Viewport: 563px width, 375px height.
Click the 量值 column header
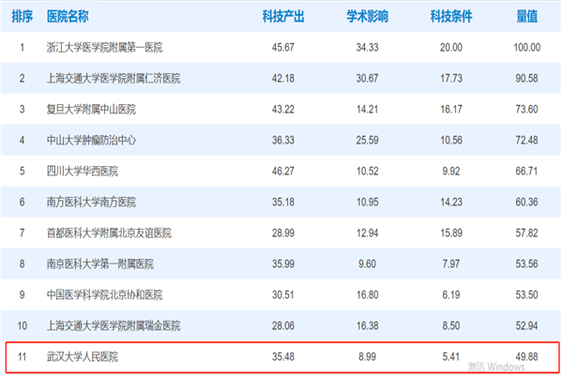tap(526, 17)
